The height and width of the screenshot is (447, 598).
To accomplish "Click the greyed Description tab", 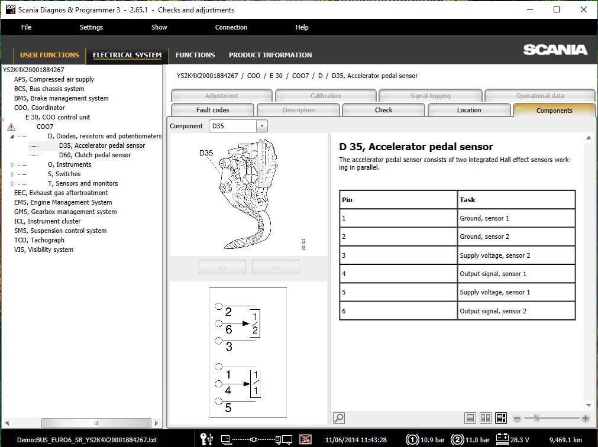I will [298, 110].
